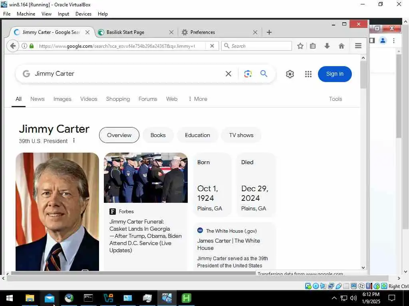Select the Books chip
The width and height of the screenshot is (409, 306).
click(158, 135)
